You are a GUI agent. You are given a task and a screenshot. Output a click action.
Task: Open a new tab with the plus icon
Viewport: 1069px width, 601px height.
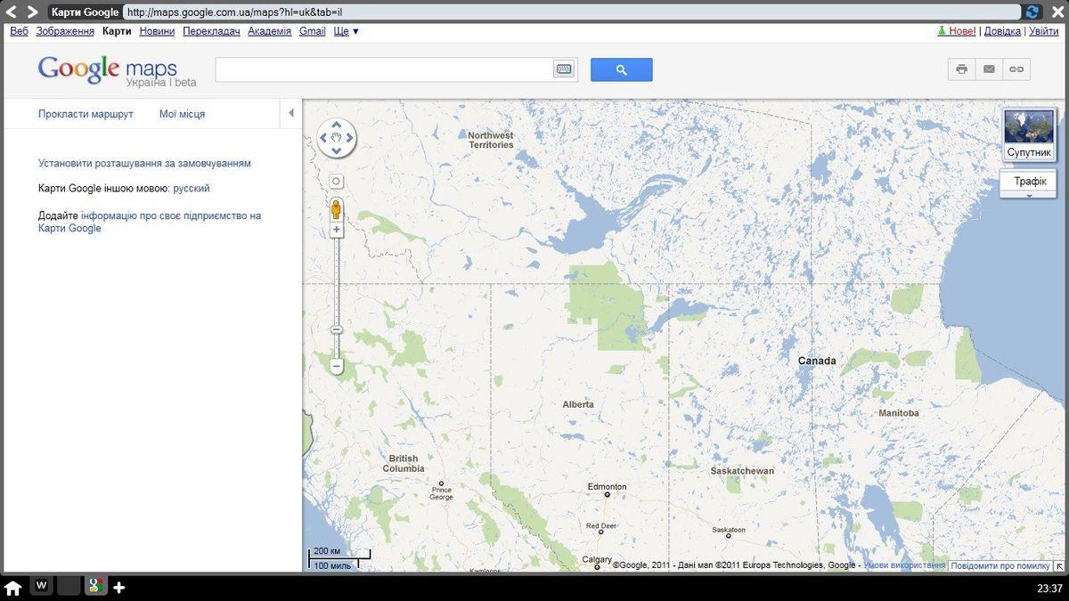pyautogui.click(x=118, y=588)
